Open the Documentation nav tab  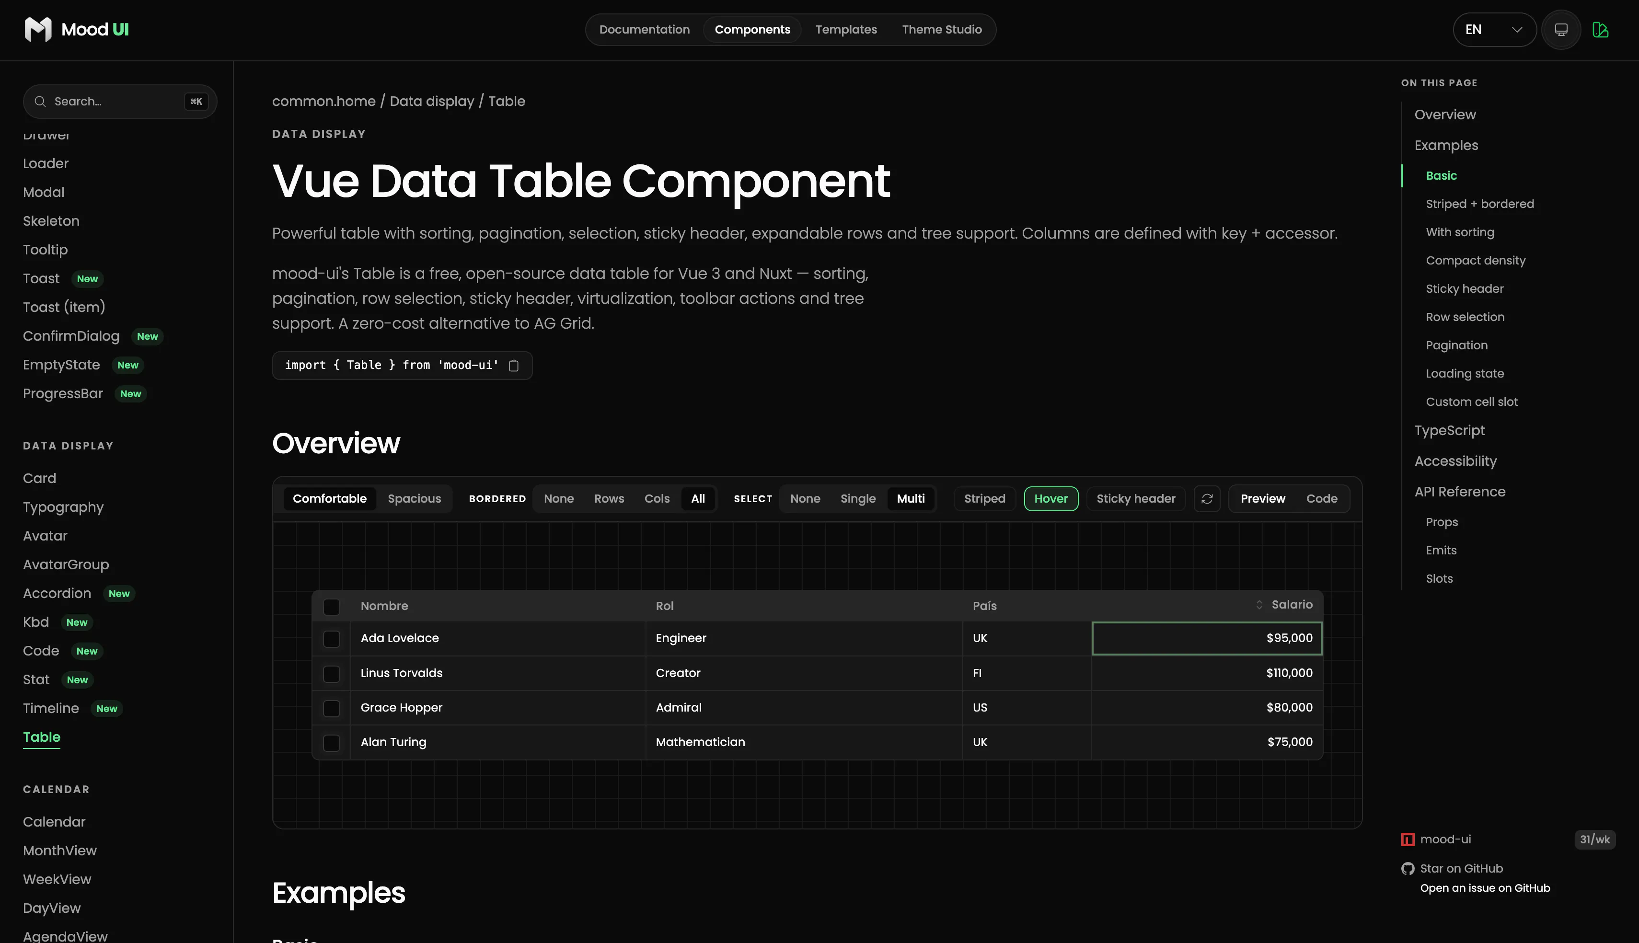(x=644, y=30)
